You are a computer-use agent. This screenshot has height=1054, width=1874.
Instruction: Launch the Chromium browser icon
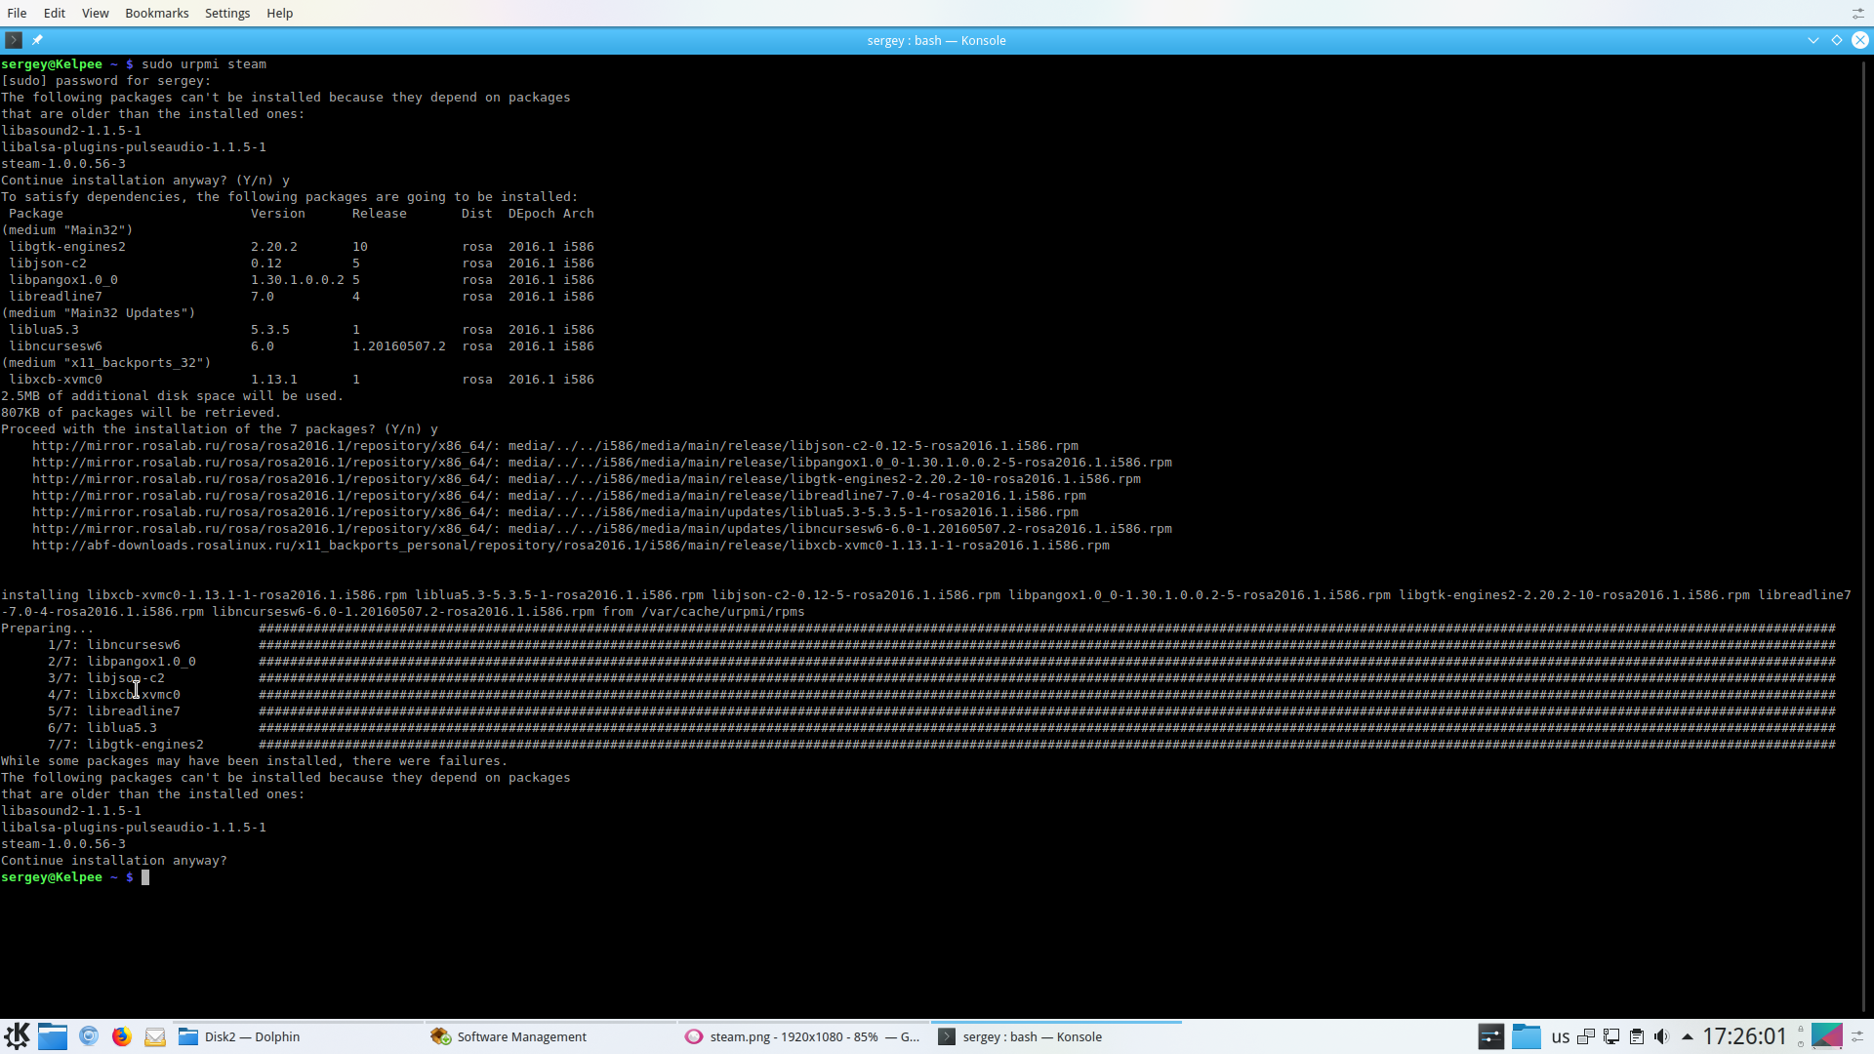(89, 1036)
